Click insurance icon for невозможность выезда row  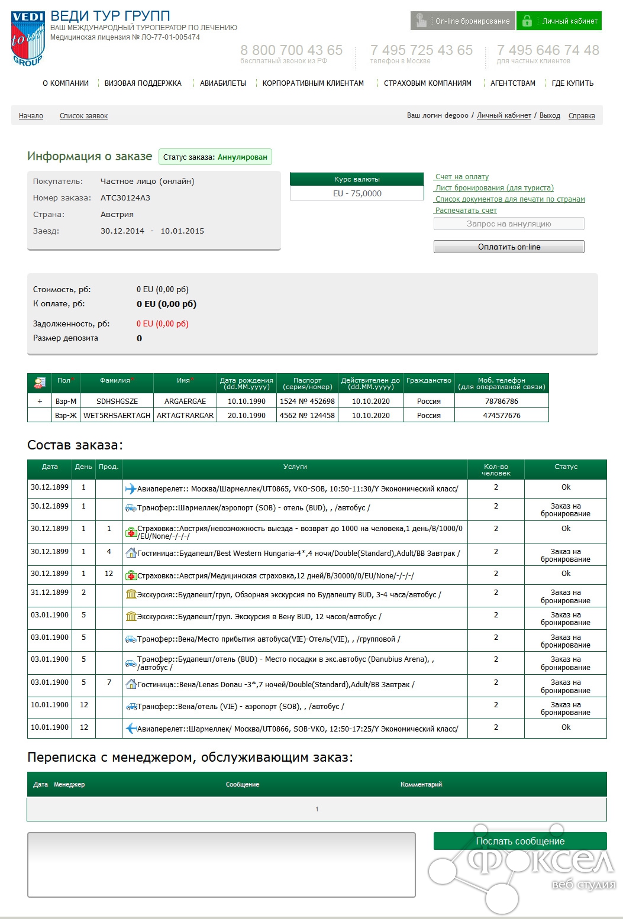pyautogui.click(x=131, y=532)
